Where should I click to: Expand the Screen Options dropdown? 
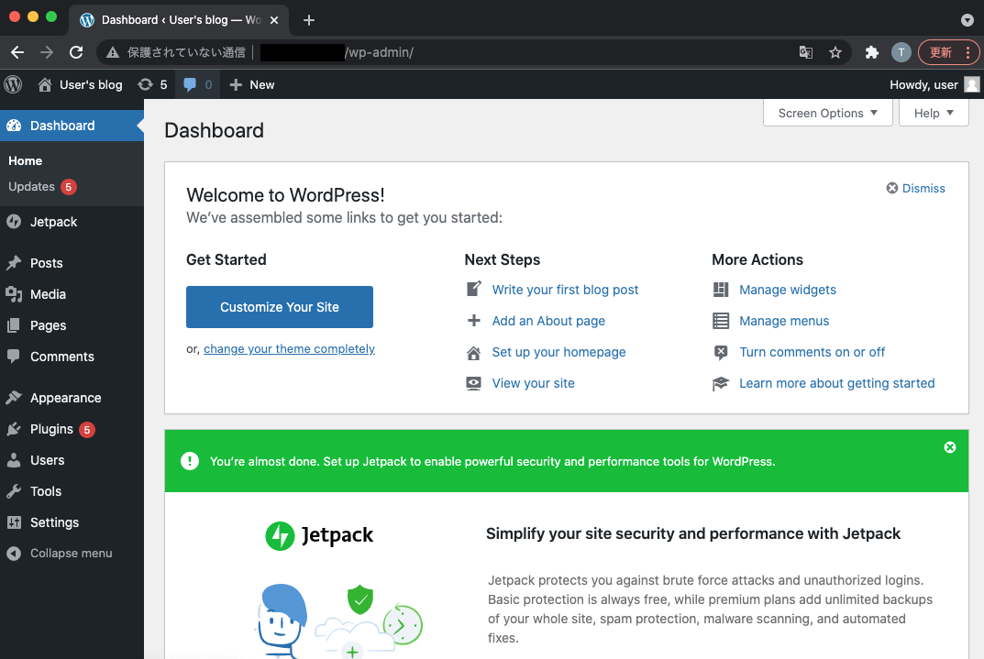(x=828, y=113)
